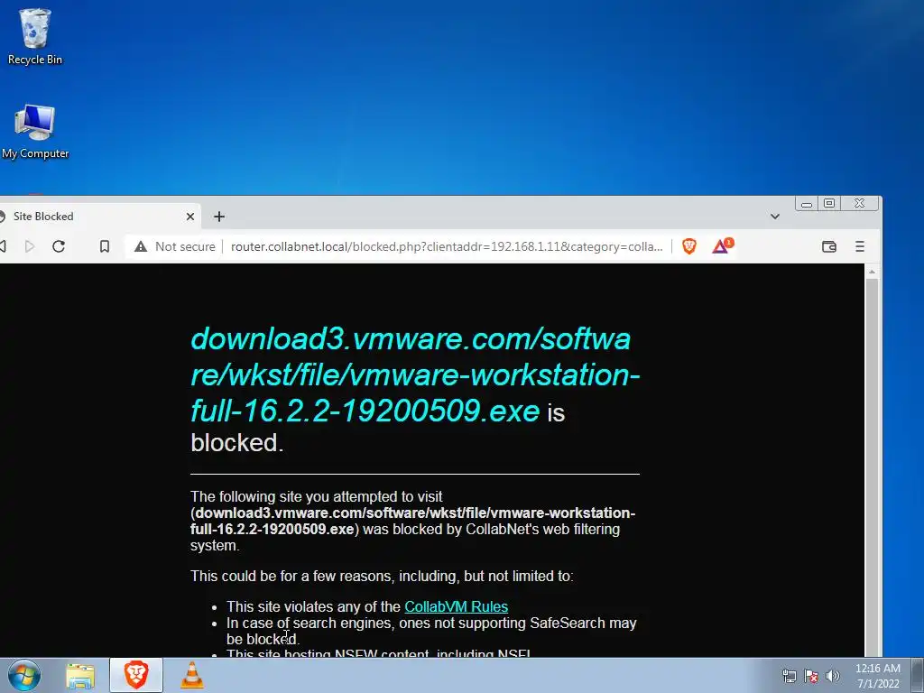
Task: Open the Action Center flag icon
Action: (x=811, y=676)
